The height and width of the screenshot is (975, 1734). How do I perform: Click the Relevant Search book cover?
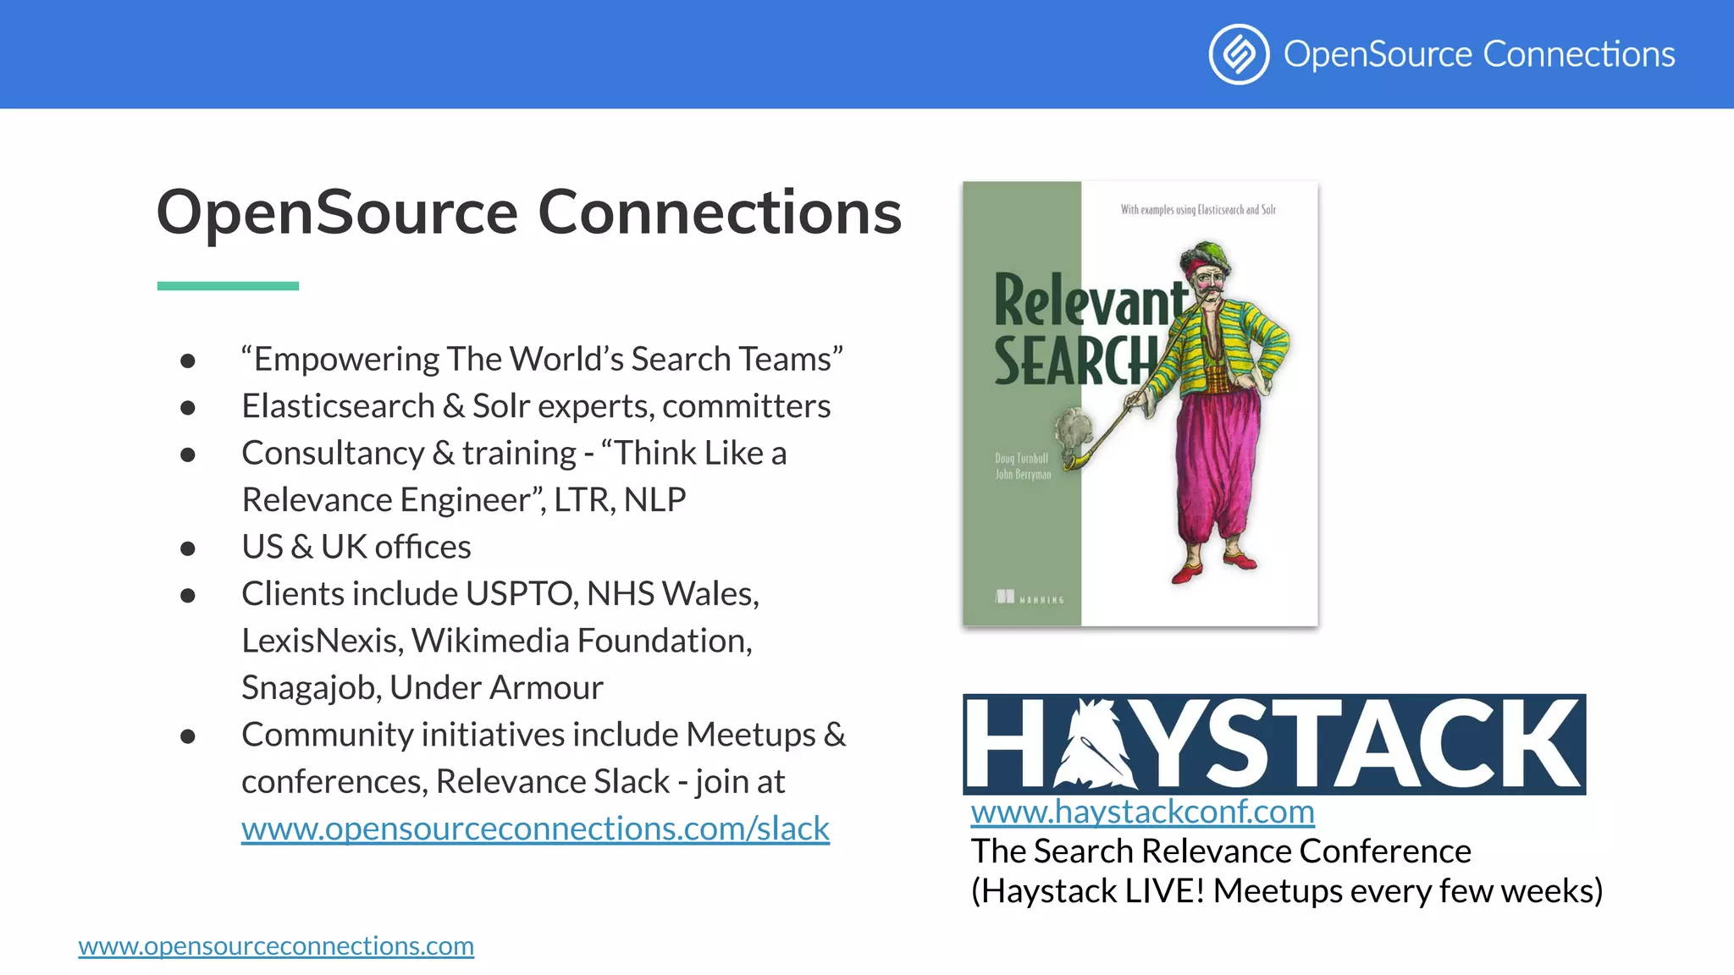[1140, 404]
